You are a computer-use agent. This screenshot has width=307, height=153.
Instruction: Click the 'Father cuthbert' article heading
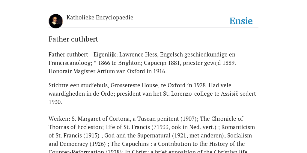point(73,39)
